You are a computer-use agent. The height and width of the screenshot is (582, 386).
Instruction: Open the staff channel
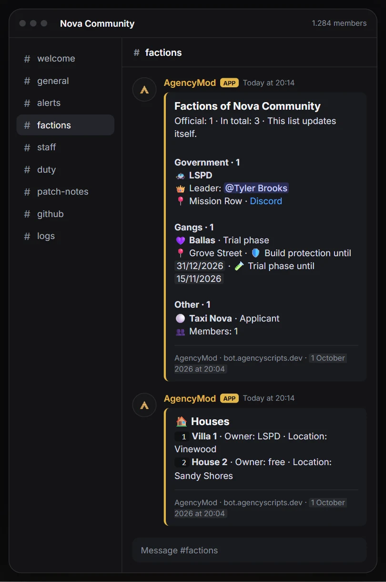coord(65,147)
